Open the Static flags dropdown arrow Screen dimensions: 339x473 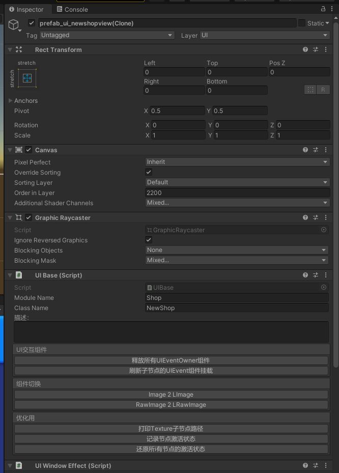[327, 23]
